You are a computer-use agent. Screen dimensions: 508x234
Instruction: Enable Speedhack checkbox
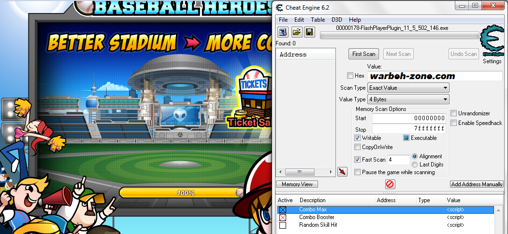[x=453, y=123]
